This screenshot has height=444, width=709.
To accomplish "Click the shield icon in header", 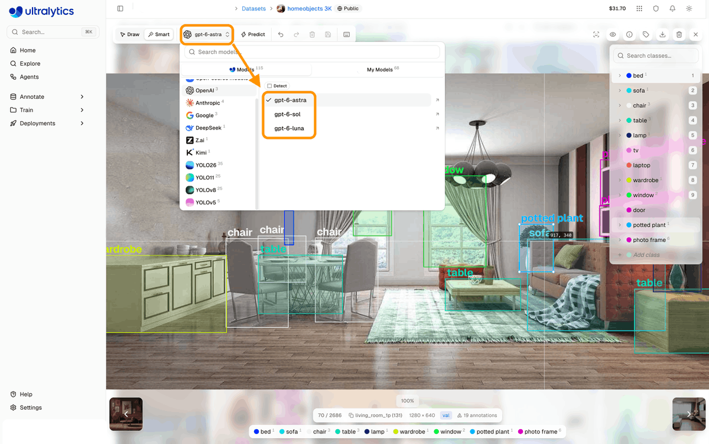I will [656, 9].
